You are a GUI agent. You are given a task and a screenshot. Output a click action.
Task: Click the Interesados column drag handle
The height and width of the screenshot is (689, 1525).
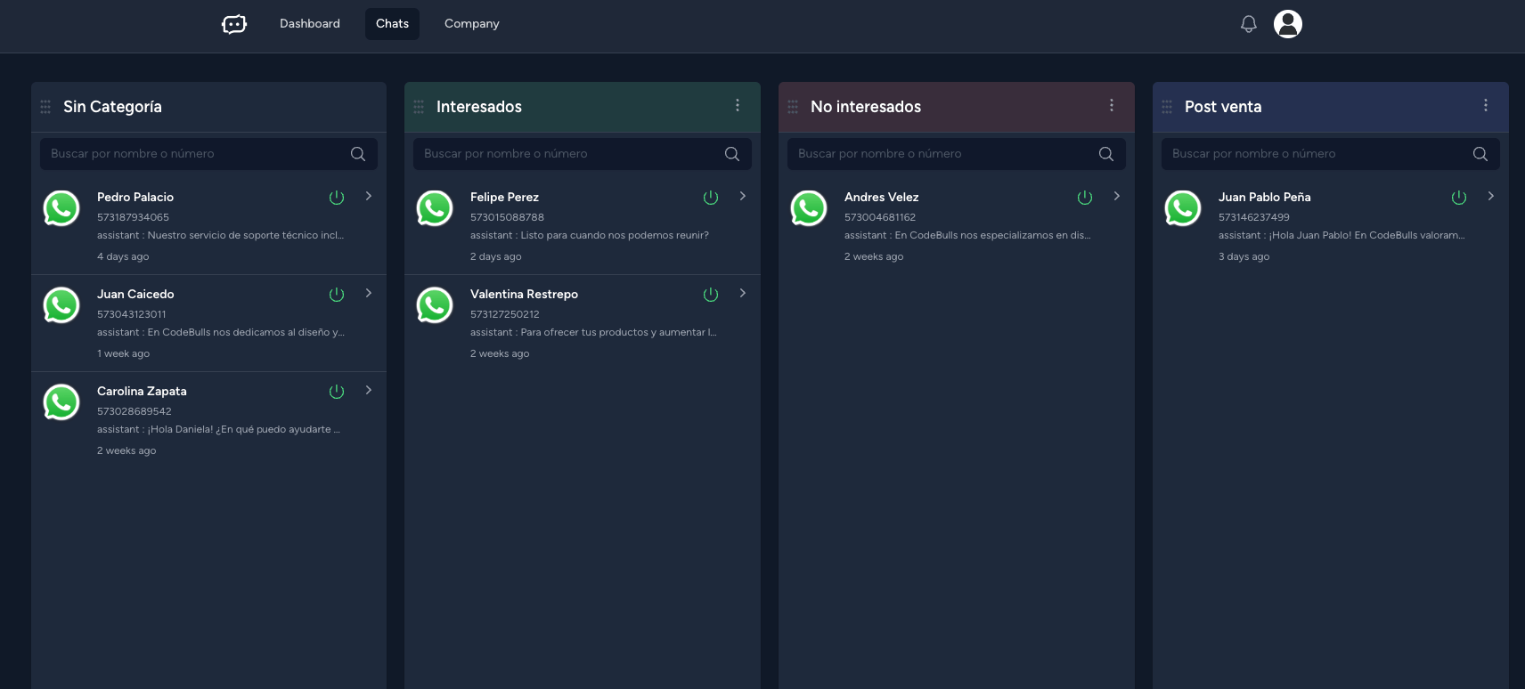coord(419,107)
